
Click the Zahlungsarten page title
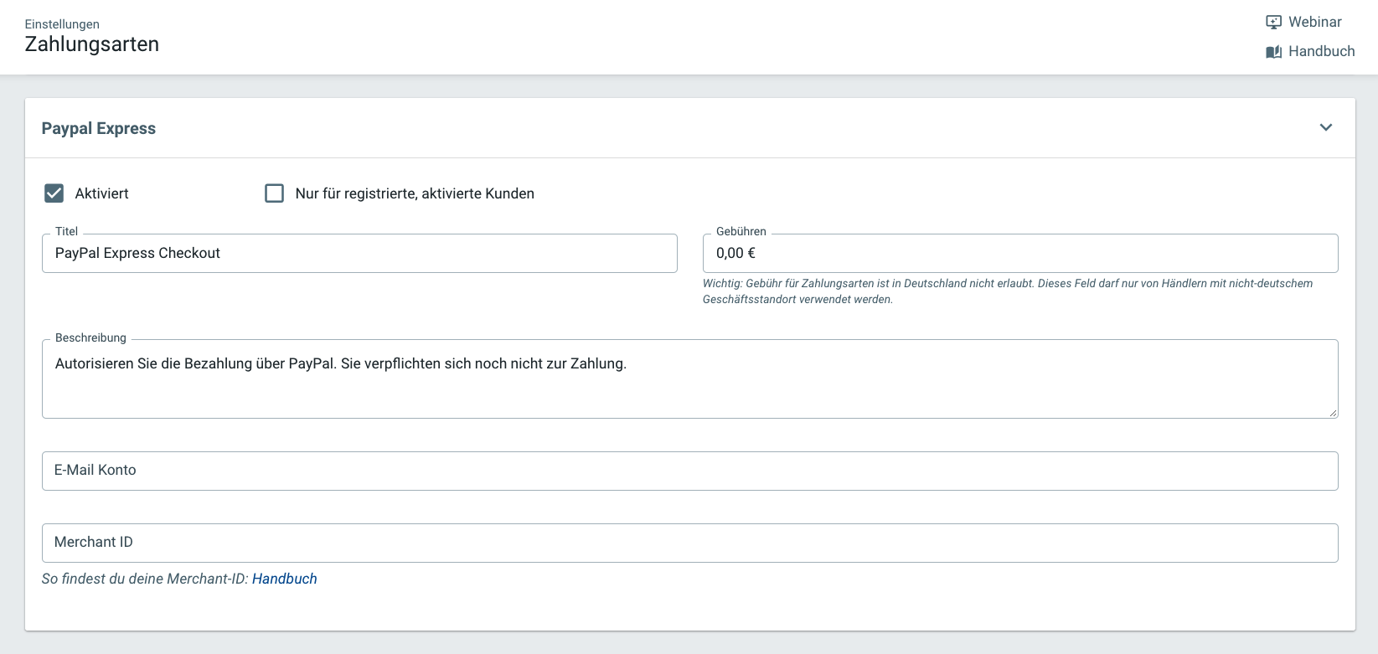click(x=92, y=44)
